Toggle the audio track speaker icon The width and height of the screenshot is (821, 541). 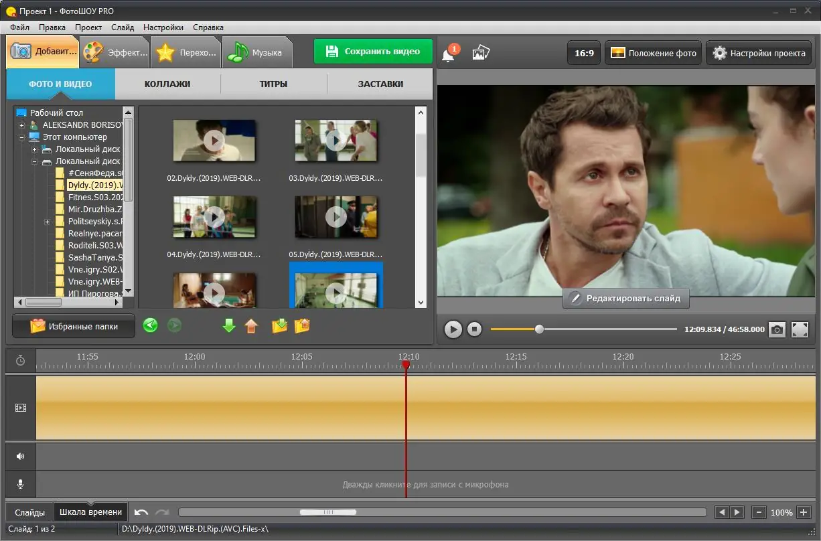(x=21, y=456)
